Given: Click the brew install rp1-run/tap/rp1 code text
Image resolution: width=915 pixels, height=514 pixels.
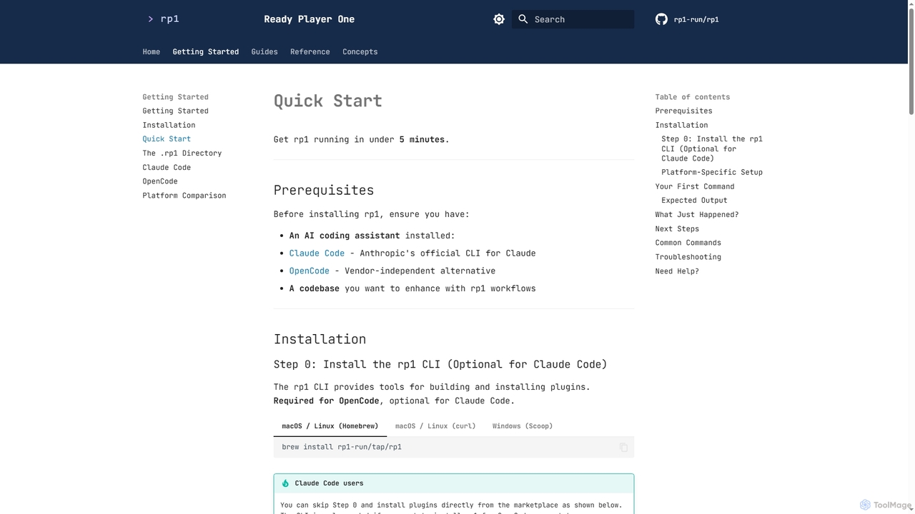Looking at the screenshot, I should 342,447.
